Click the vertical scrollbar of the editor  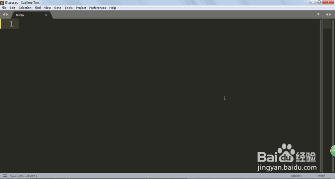(x=321, y=96)
